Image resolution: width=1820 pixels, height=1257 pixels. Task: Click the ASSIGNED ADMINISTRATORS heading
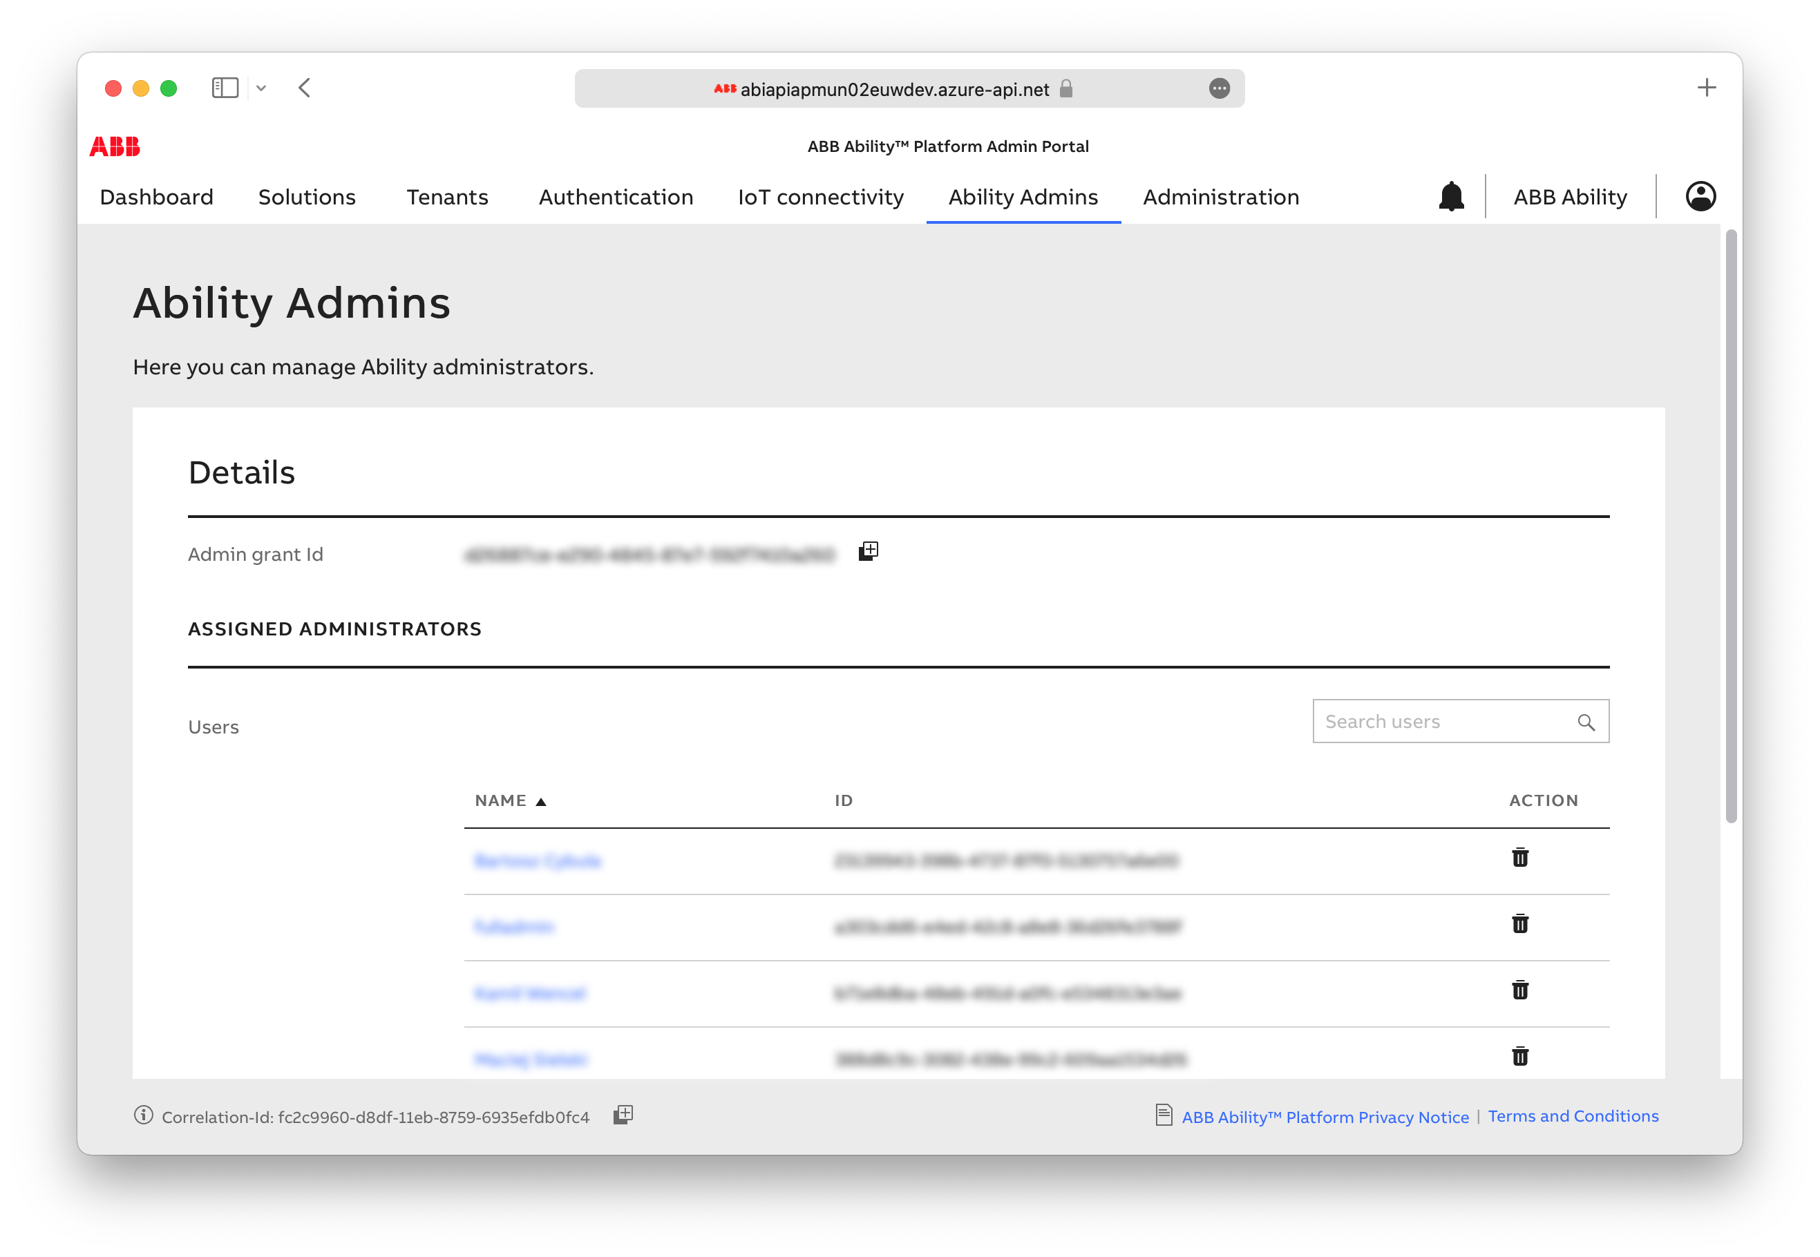[334, 629]
